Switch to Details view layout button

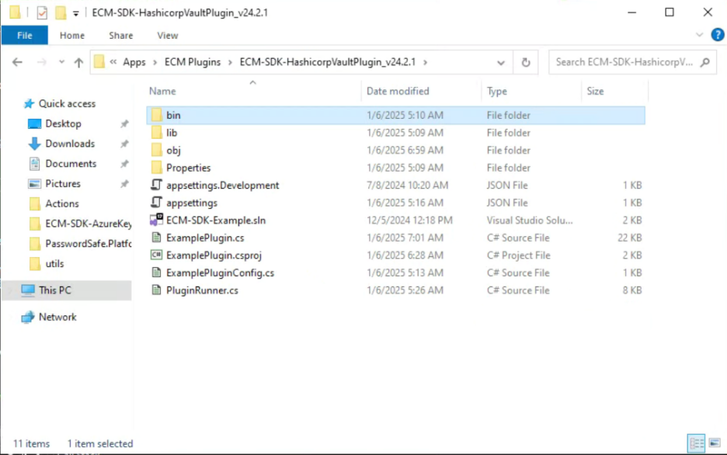(x=697, y=443)
